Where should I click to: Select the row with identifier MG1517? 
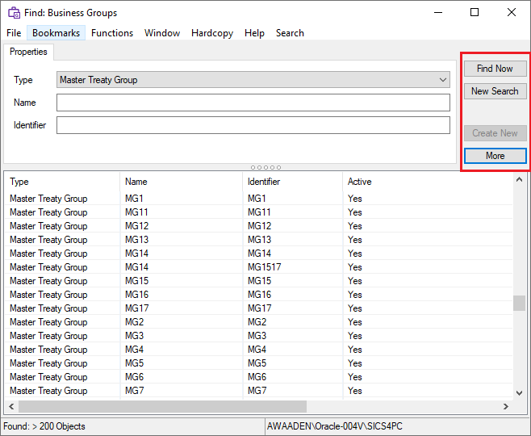[x=264, y=267]
